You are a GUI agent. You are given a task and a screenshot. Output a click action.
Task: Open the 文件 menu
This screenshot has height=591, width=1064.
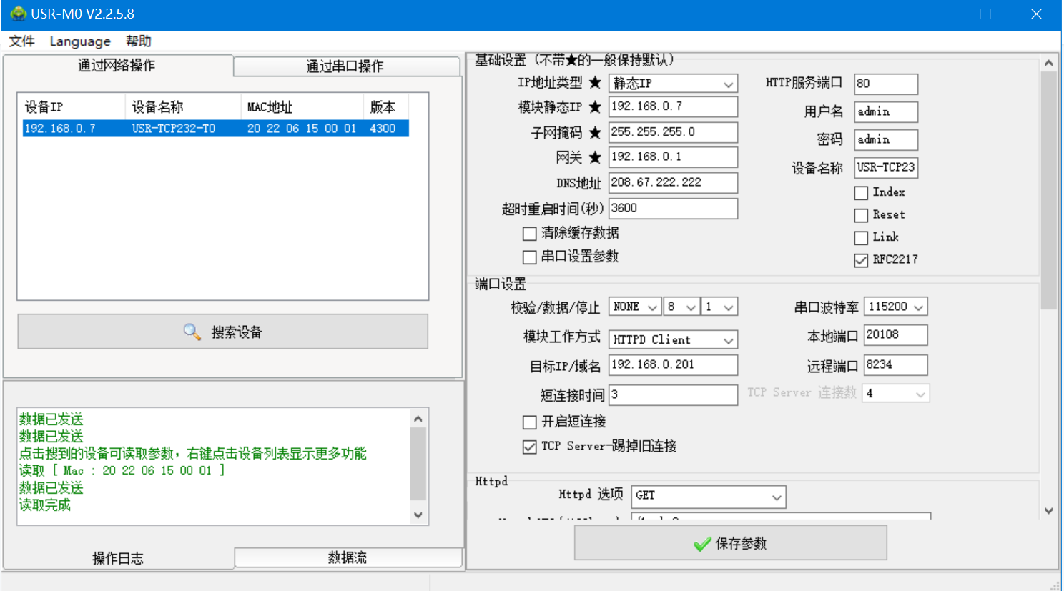click(21, 41)
